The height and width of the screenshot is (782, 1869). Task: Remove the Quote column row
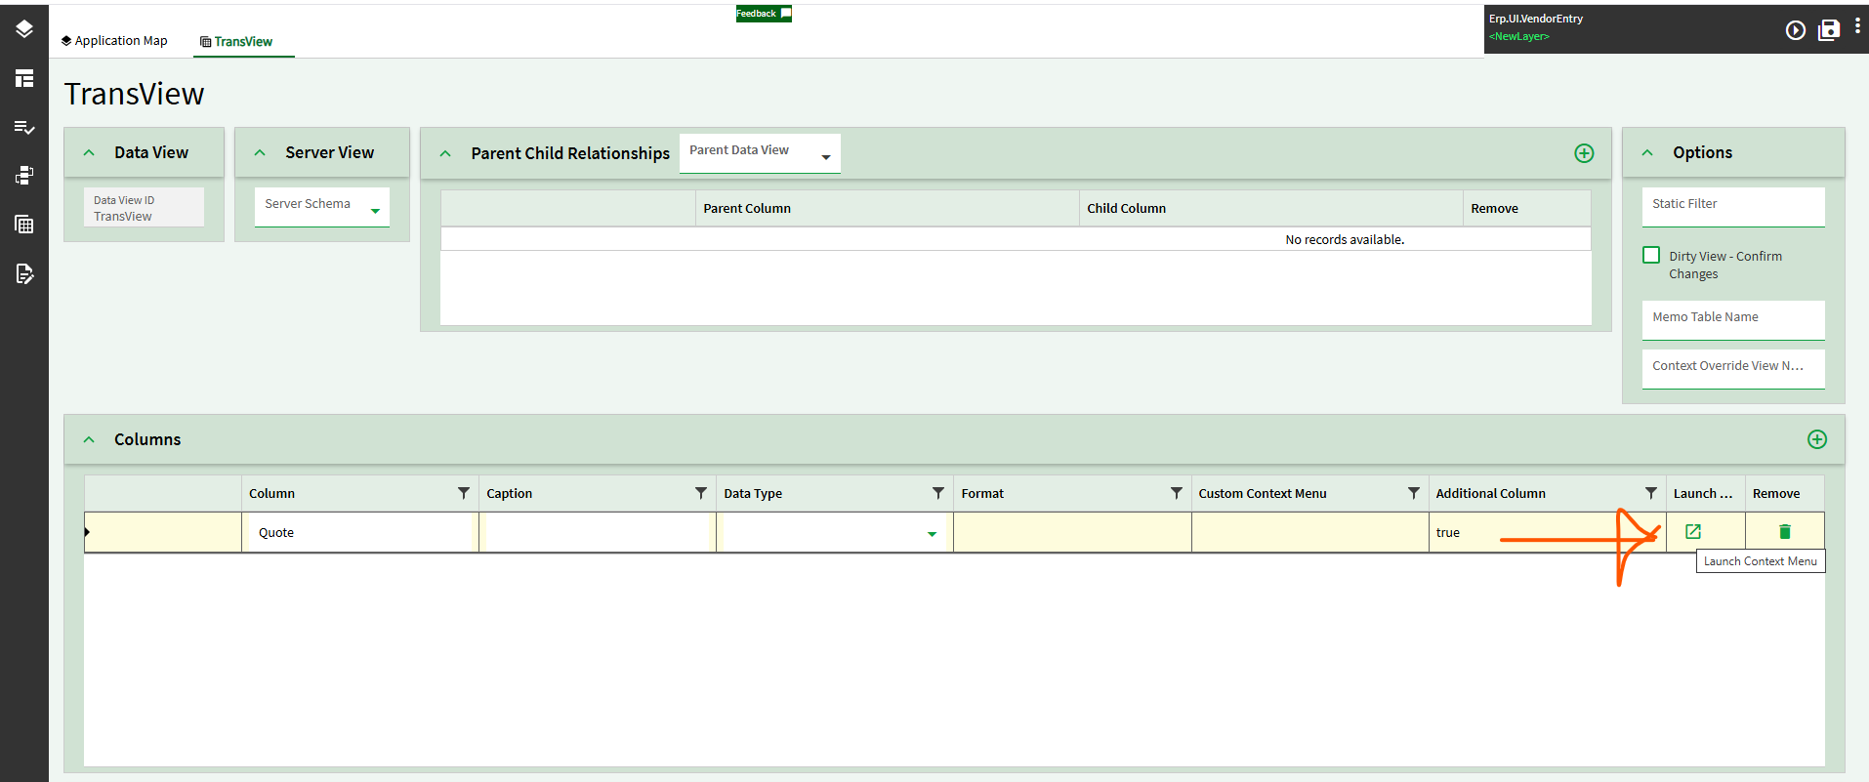click(x=1785, y=532)
